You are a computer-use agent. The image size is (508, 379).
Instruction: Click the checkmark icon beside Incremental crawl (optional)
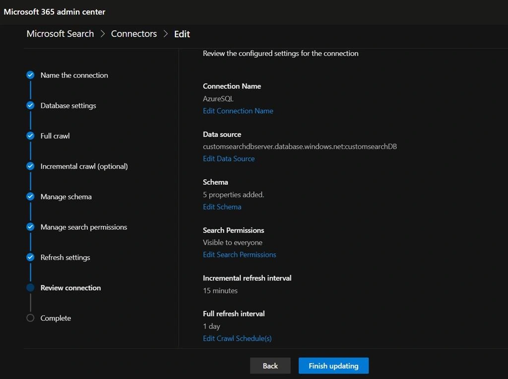click(30, 166)
